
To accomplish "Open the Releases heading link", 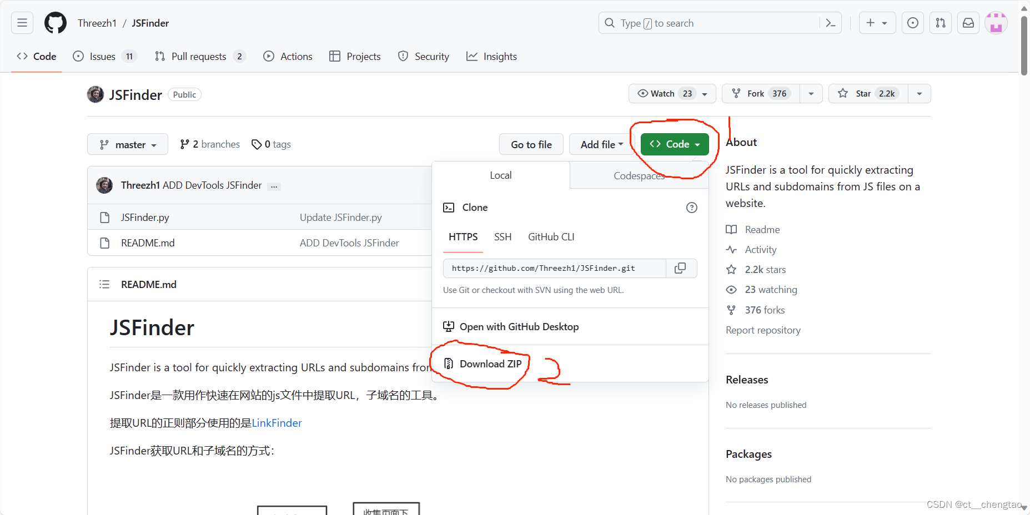I will click(x=747, y=380).
